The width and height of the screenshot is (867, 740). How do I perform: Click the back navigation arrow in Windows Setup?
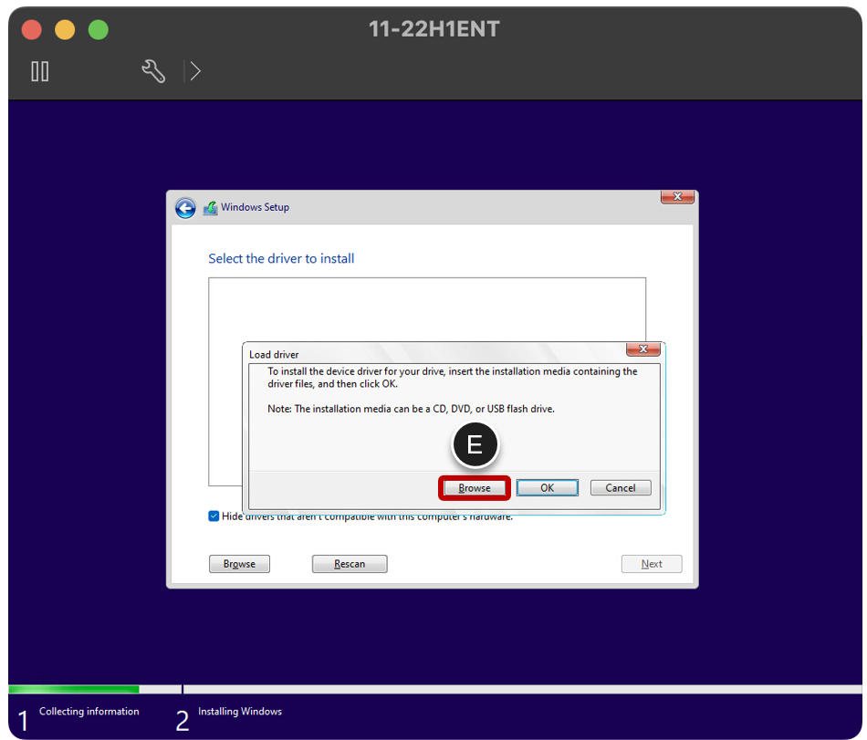185,208
